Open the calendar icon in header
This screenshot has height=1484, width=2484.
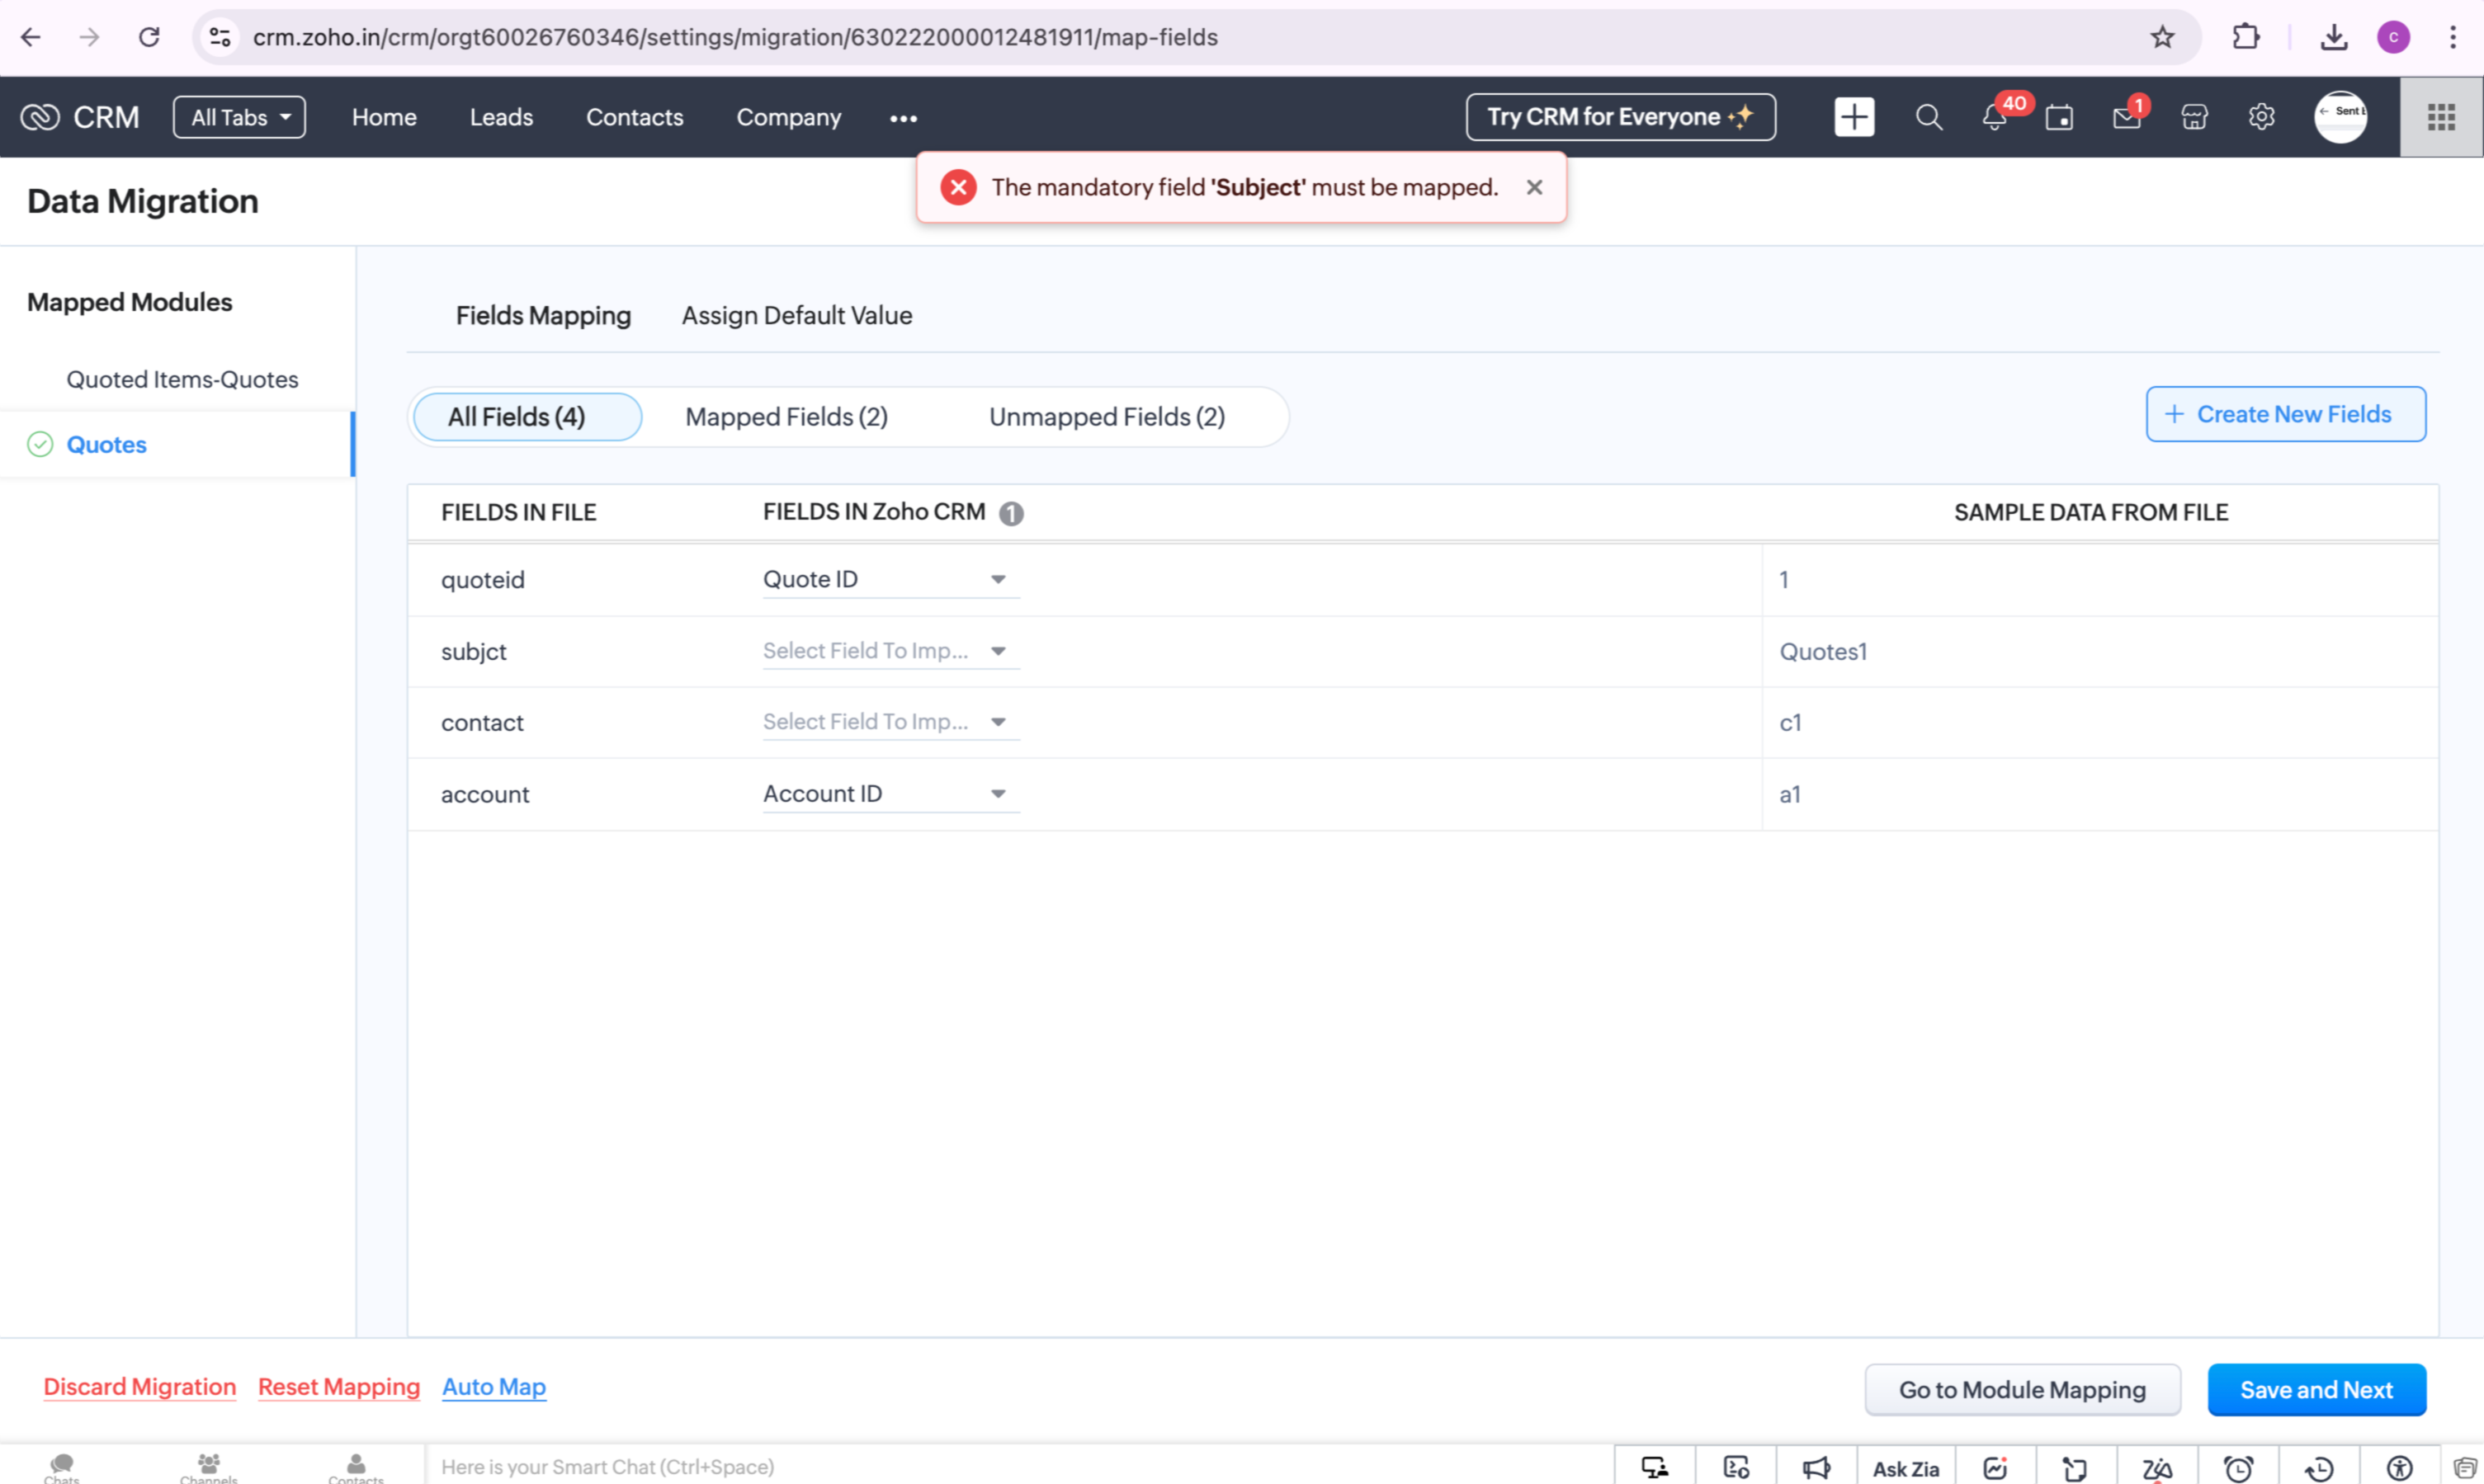(x=2059, y=118)
